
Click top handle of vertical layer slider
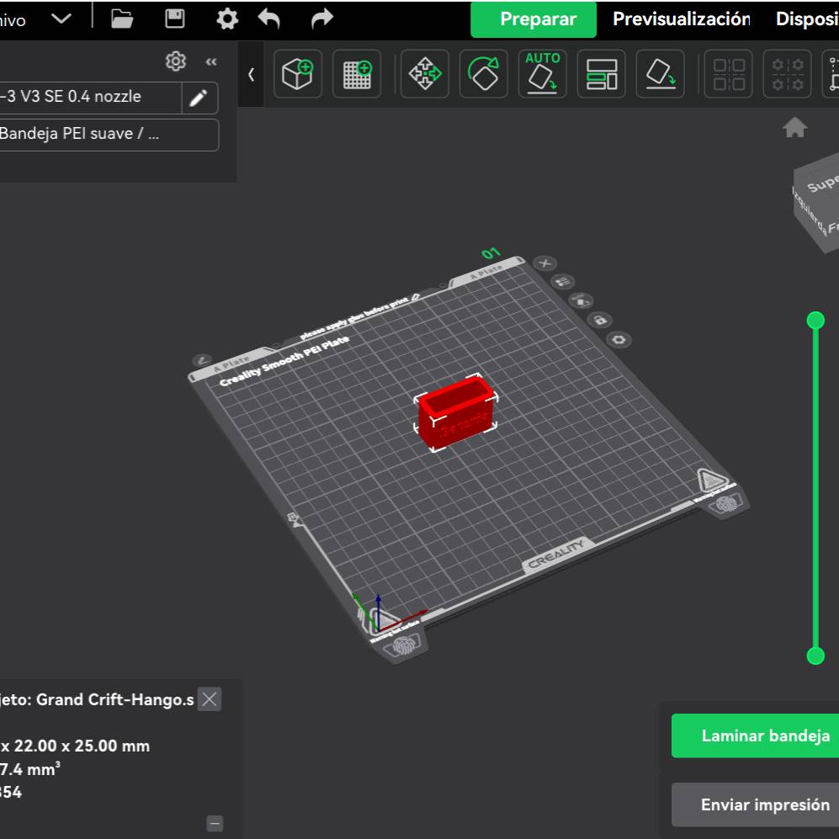[x=815, y=320]
